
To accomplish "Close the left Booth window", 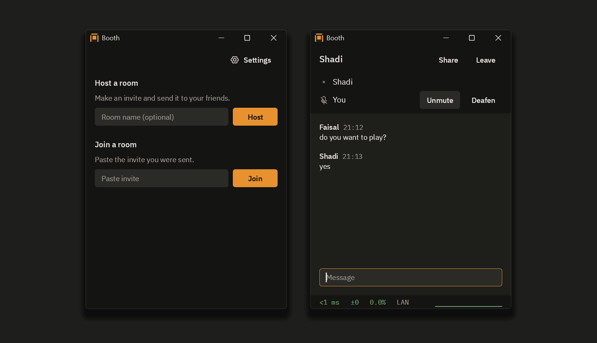I will 274,38.
